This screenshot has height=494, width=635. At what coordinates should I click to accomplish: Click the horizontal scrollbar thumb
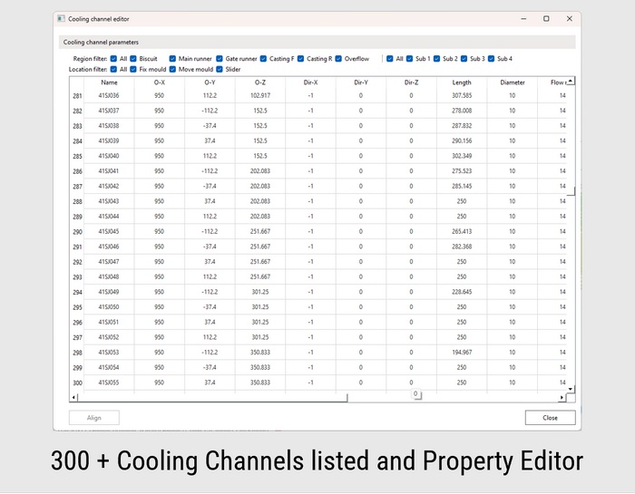tap(212, 397)
